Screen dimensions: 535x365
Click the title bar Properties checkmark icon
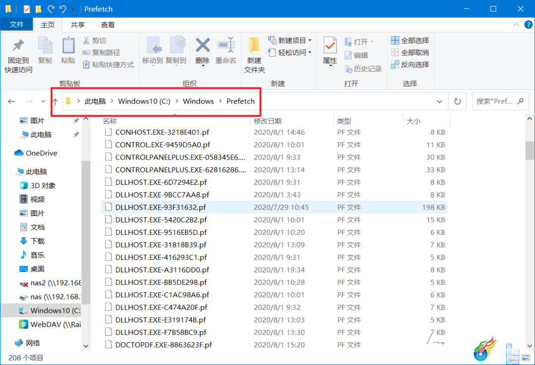27,9
